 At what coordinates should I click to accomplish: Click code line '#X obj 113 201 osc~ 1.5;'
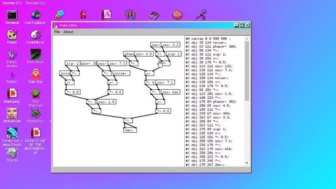(x=209, y=94)
